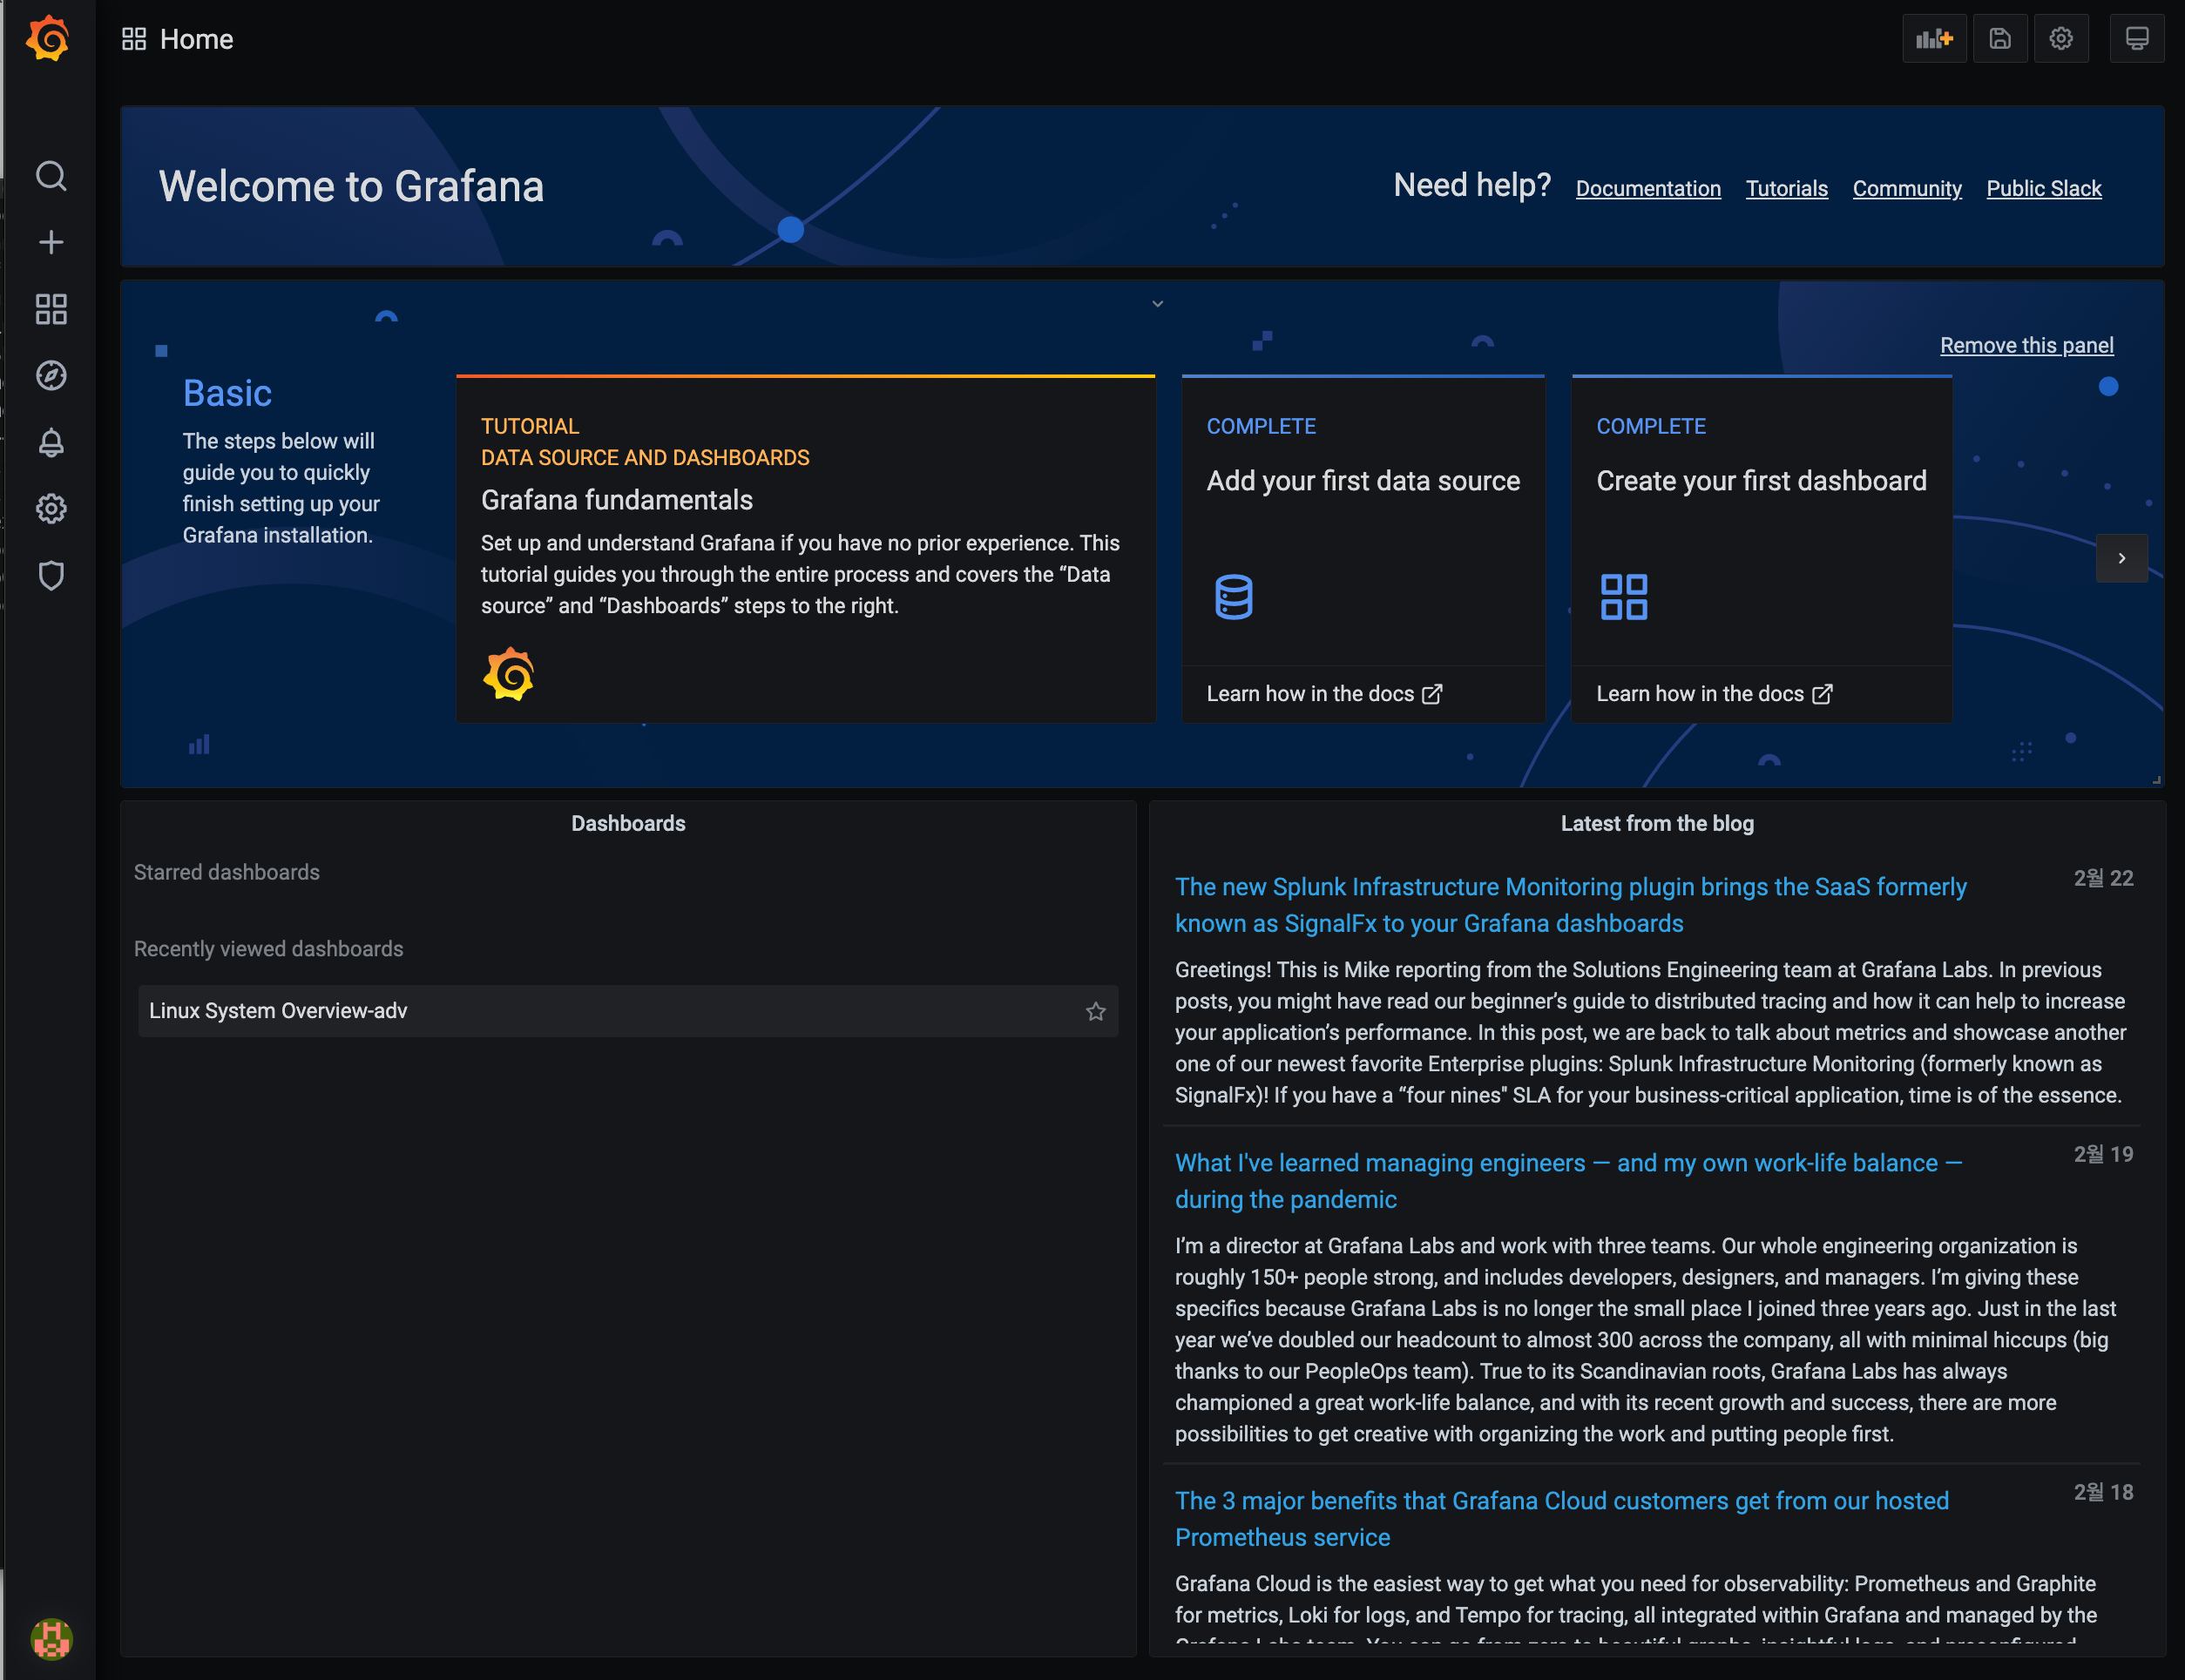Click the grid icon in dashboard card
Screen dimensions: 2185x1680
pyautogui.click(x=1624, y=597)
